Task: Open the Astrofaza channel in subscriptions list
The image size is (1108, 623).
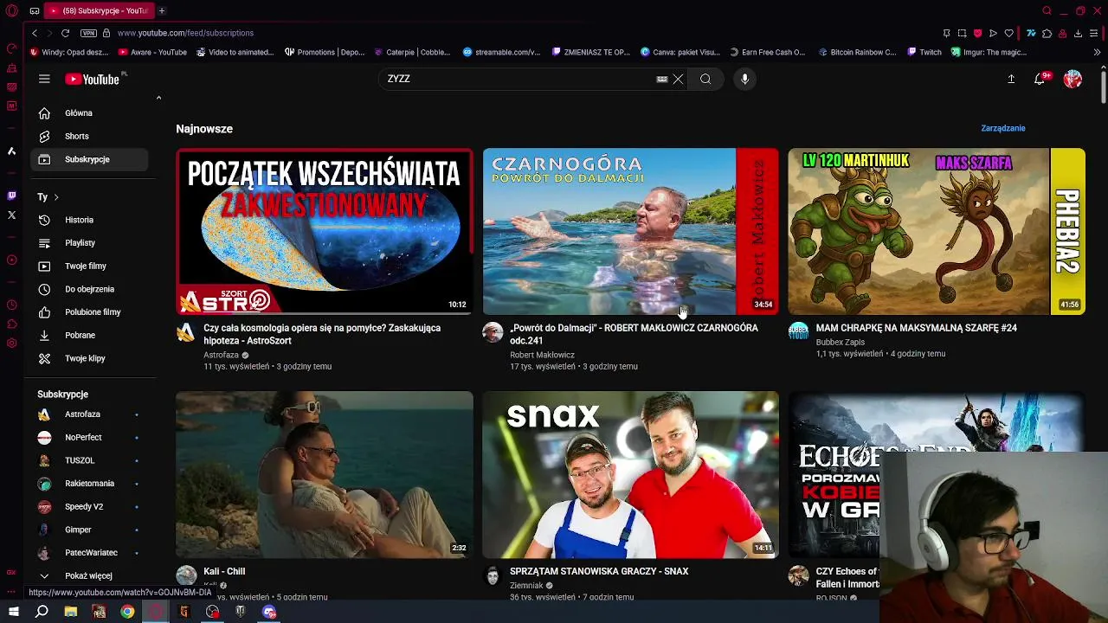Action: pyautogui.click(x=89, y=414)
